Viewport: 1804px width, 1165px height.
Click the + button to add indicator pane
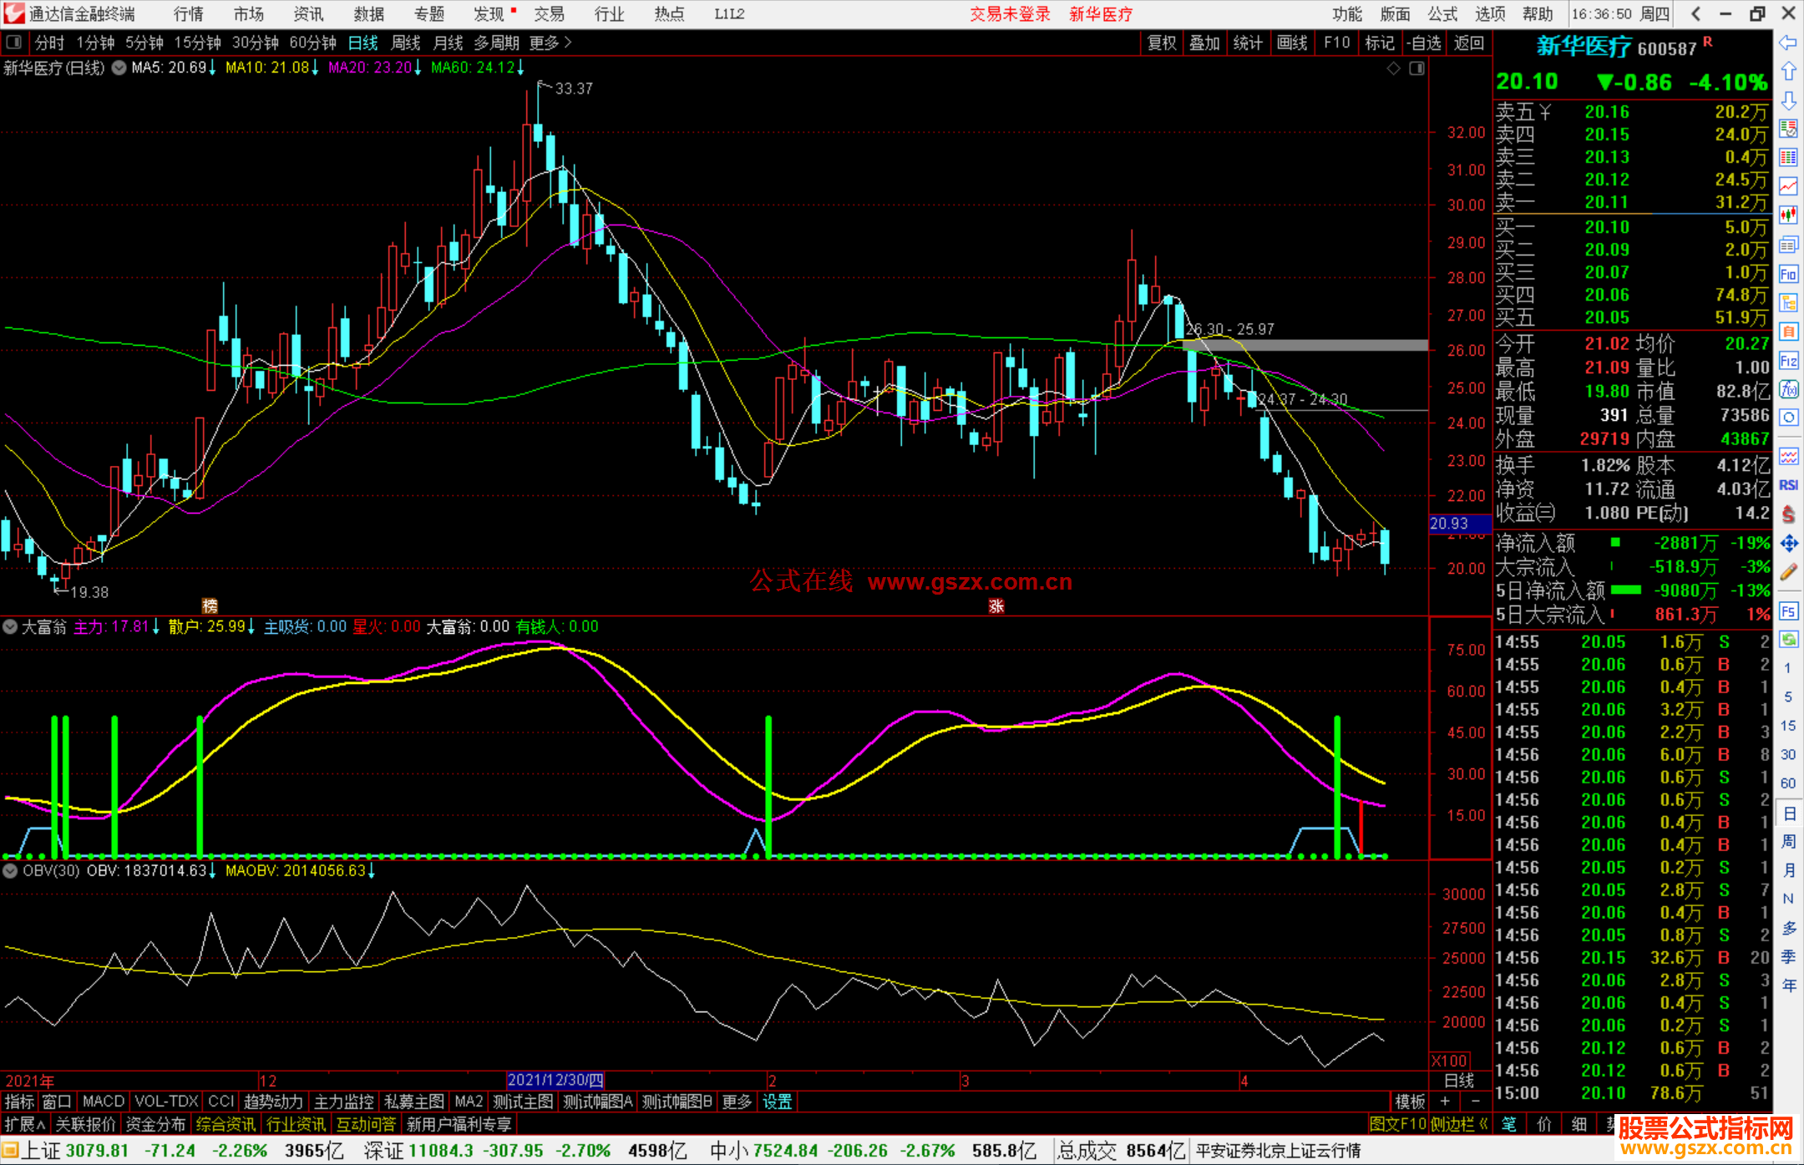[x=1445, y=1102]
